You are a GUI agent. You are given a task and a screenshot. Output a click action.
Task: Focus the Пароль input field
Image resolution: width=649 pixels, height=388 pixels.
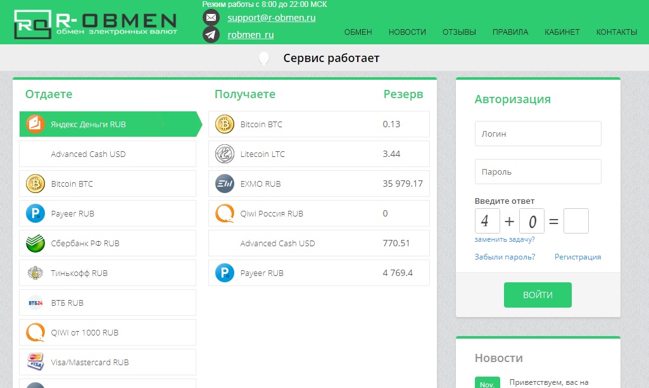pos(538,172)
